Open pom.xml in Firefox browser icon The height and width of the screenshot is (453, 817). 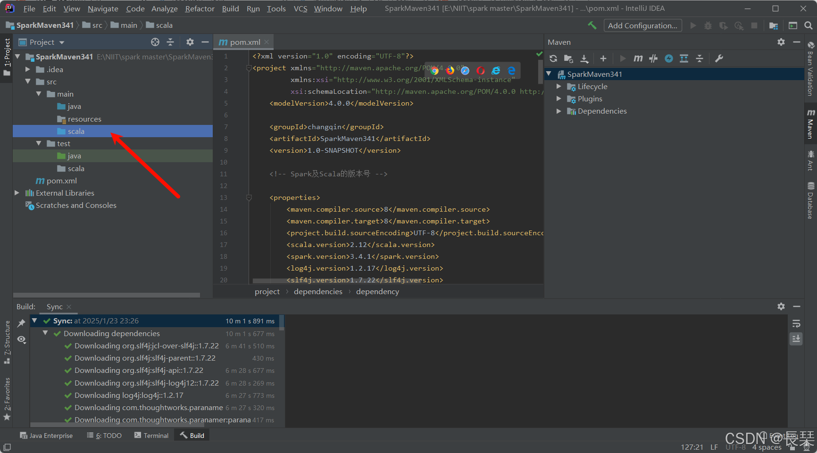tap(450, 71)
